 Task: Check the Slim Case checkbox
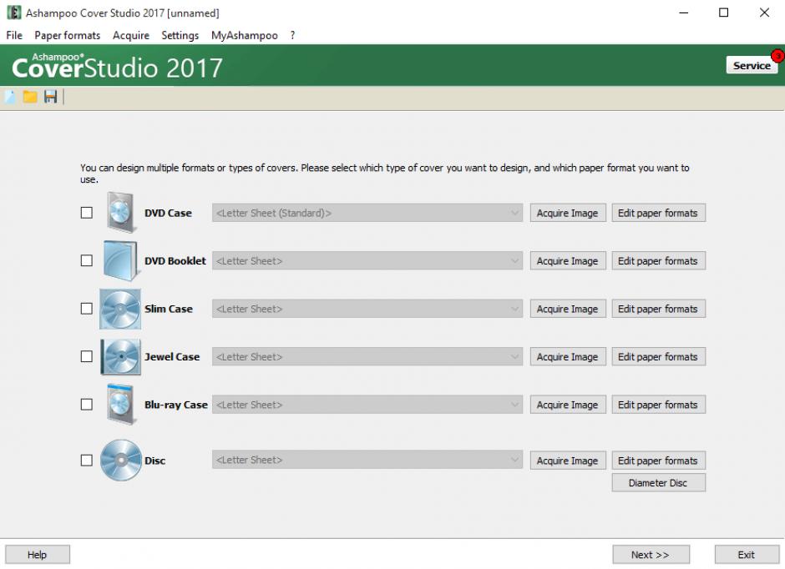[87, 309]
